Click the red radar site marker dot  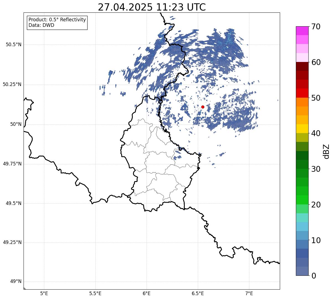[x=203, y=107]
